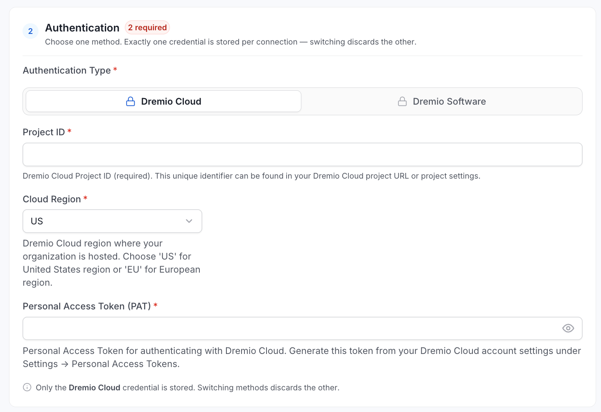Click the '2 required' badge
This screenshot has height=412, width=601.
pyautogui.click(x=147, y=27)
